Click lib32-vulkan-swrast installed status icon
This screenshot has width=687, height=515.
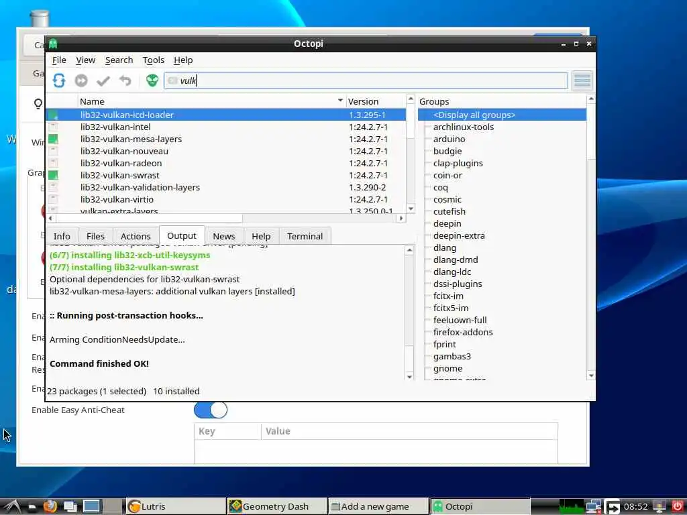tap(53, 175)
